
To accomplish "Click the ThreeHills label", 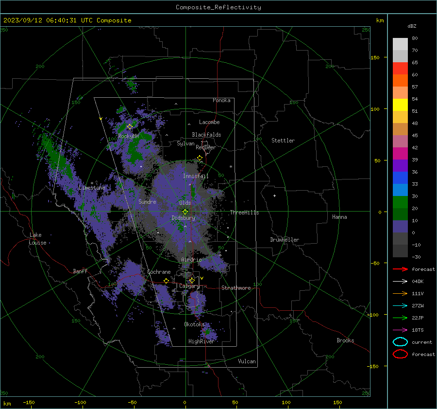I will tap(244, 213).
